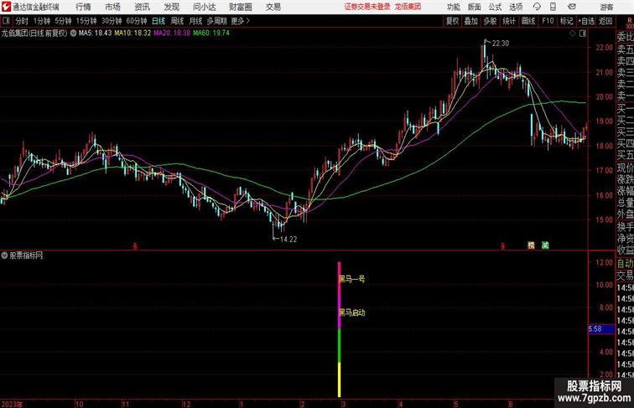Click the 游客 user label
The width and height of the screenshot is (634, 408).
606,7
